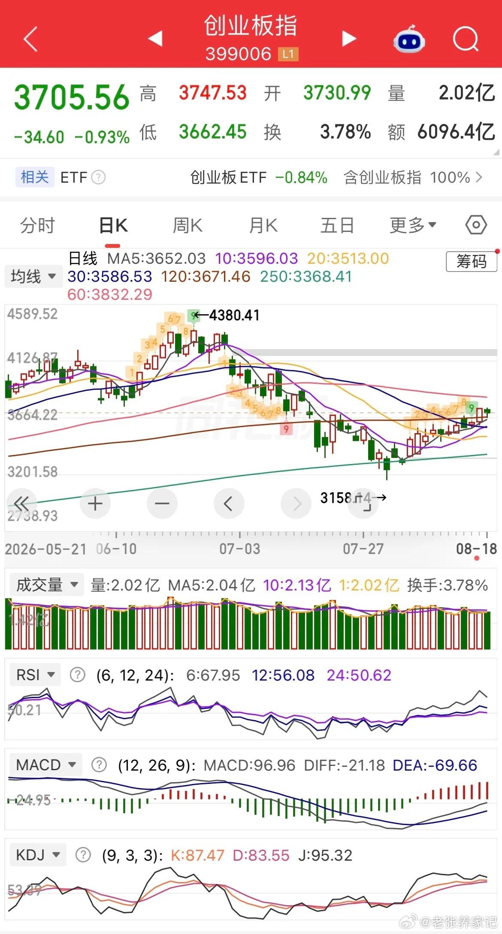Open the 更多 period dropdown
This screenshot has height=934, width=502.
[413, 225]
